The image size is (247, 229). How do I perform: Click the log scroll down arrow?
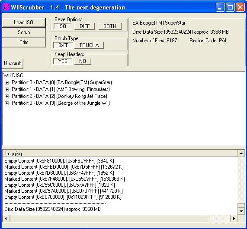click(x=241, y=211)
